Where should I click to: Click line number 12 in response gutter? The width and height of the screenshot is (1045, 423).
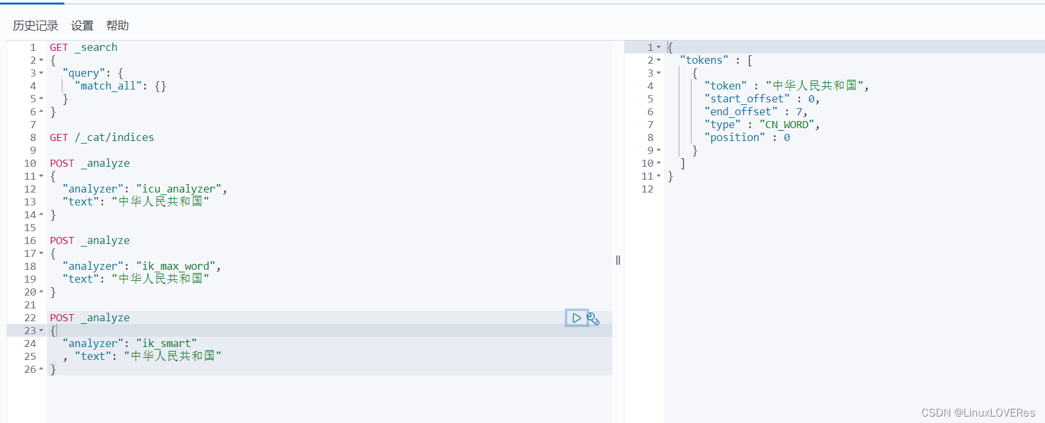pyautogui.click(x=647, y=189)
